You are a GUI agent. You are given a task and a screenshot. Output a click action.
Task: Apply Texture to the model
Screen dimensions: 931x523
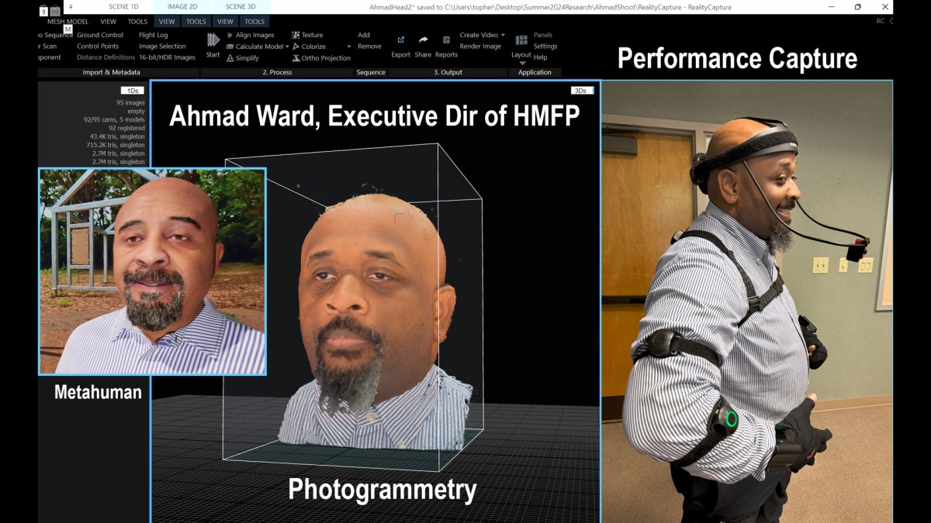[x=311, y=35]
